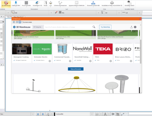152x116 pixels.
Task: Open the Terra floor dropdown in bottom bar
Action: tap(33, 114)
